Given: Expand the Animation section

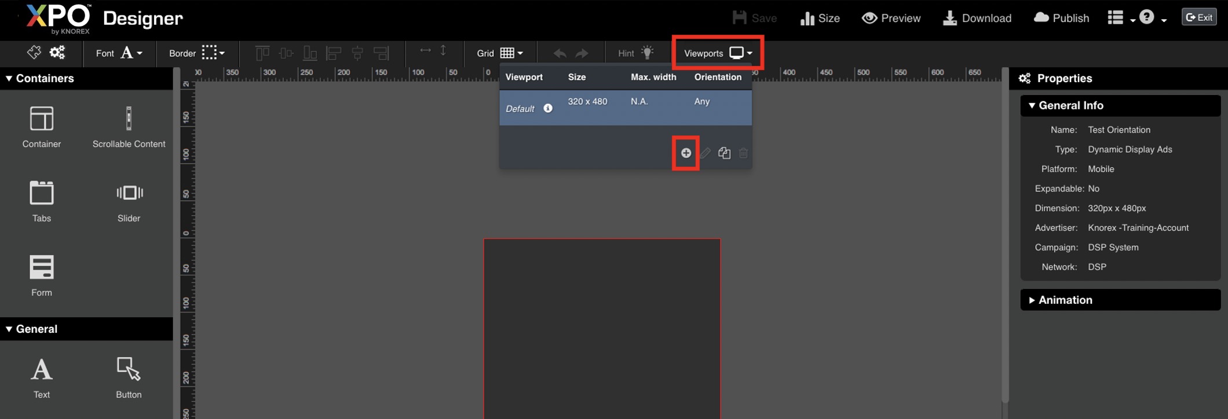Looking at the screenshot, I should (x=1065, y=300).
